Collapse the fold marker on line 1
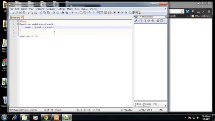The width and height of the screenshot is (215, 121). click(x=18, y=21)
